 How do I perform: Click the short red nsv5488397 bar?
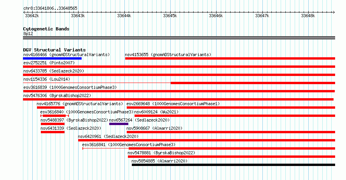click(53, 124)
